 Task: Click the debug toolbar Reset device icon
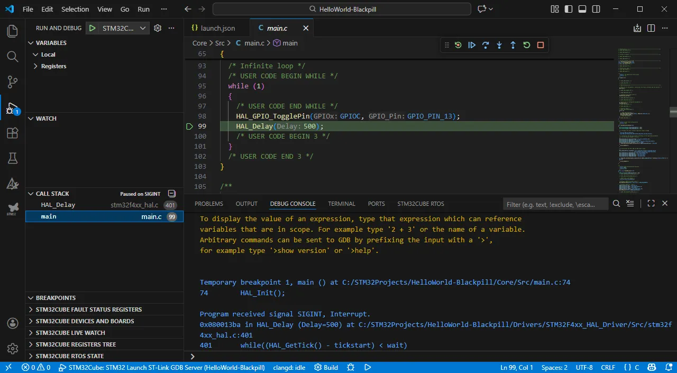(x=458, y=45)
